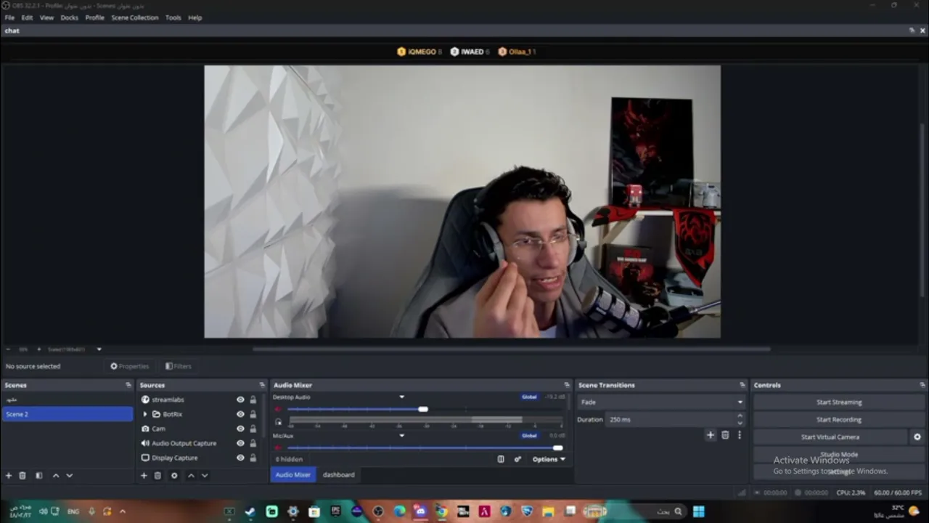The width and height of the screenshot is (929, 523).
Task: Move scene up arrow in the Scenes toolbar
Action: tap(56, 476)
